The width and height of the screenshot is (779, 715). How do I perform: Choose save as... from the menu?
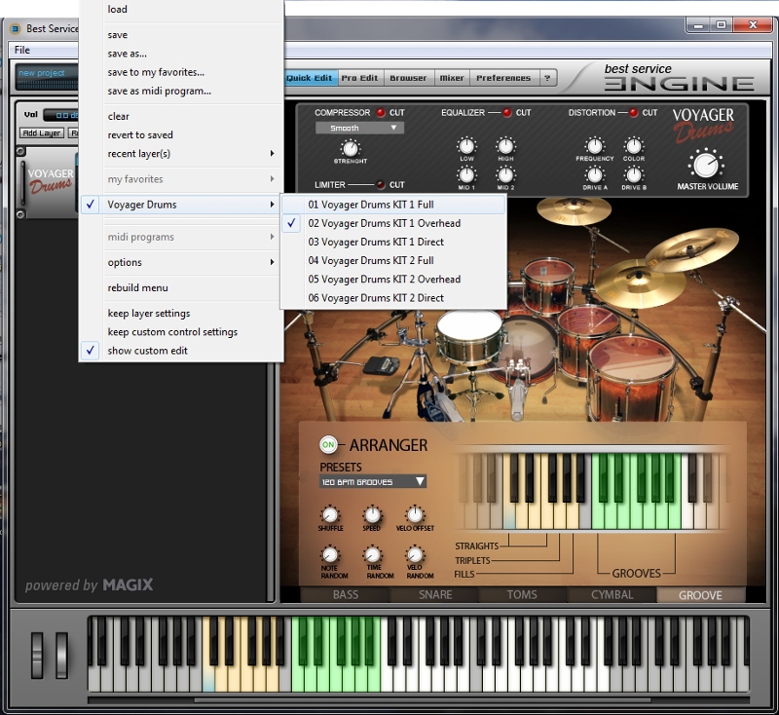click(x=181, y=54)
